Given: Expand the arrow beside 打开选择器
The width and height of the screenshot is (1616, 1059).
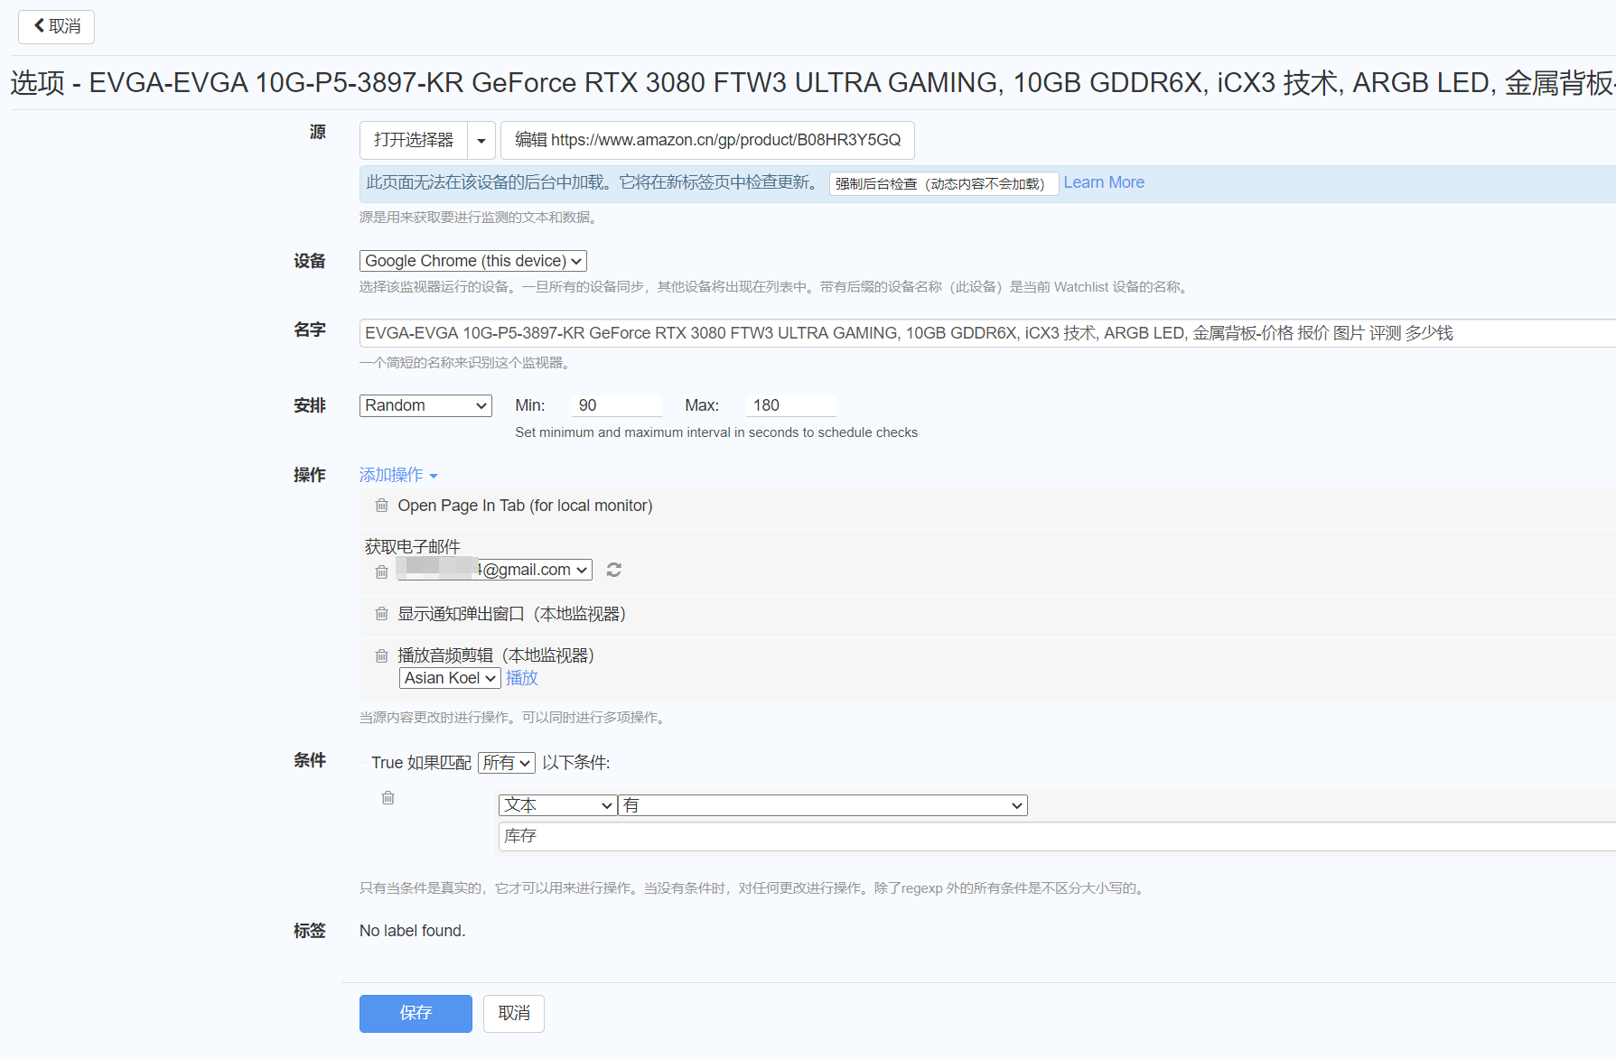Looking at the screenshot, I should click(481, 140).
